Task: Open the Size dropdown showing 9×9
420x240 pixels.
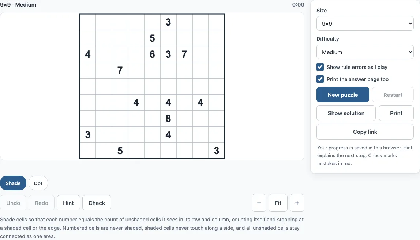Action: point(365,23)
